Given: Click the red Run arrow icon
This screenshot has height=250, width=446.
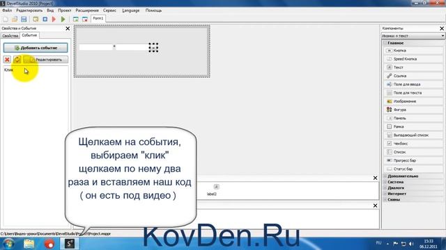Looking at the screenshot, I should pyautogui.click(x=54, y=19).
